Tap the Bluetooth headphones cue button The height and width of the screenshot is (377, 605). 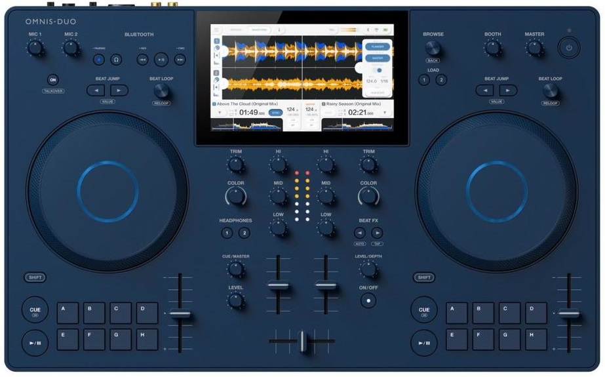pos(116,60)
